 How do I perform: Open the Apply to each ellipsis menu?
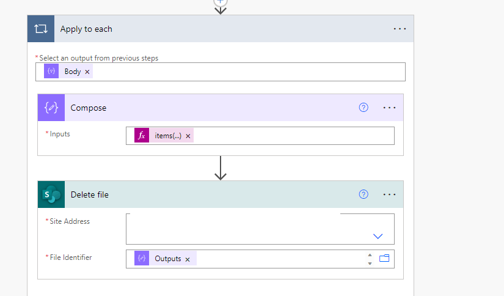pyautogui.click(x=400, y=29)
